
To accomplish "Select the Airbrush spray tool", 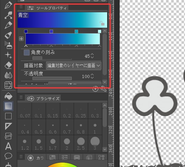I will (8, 45).
